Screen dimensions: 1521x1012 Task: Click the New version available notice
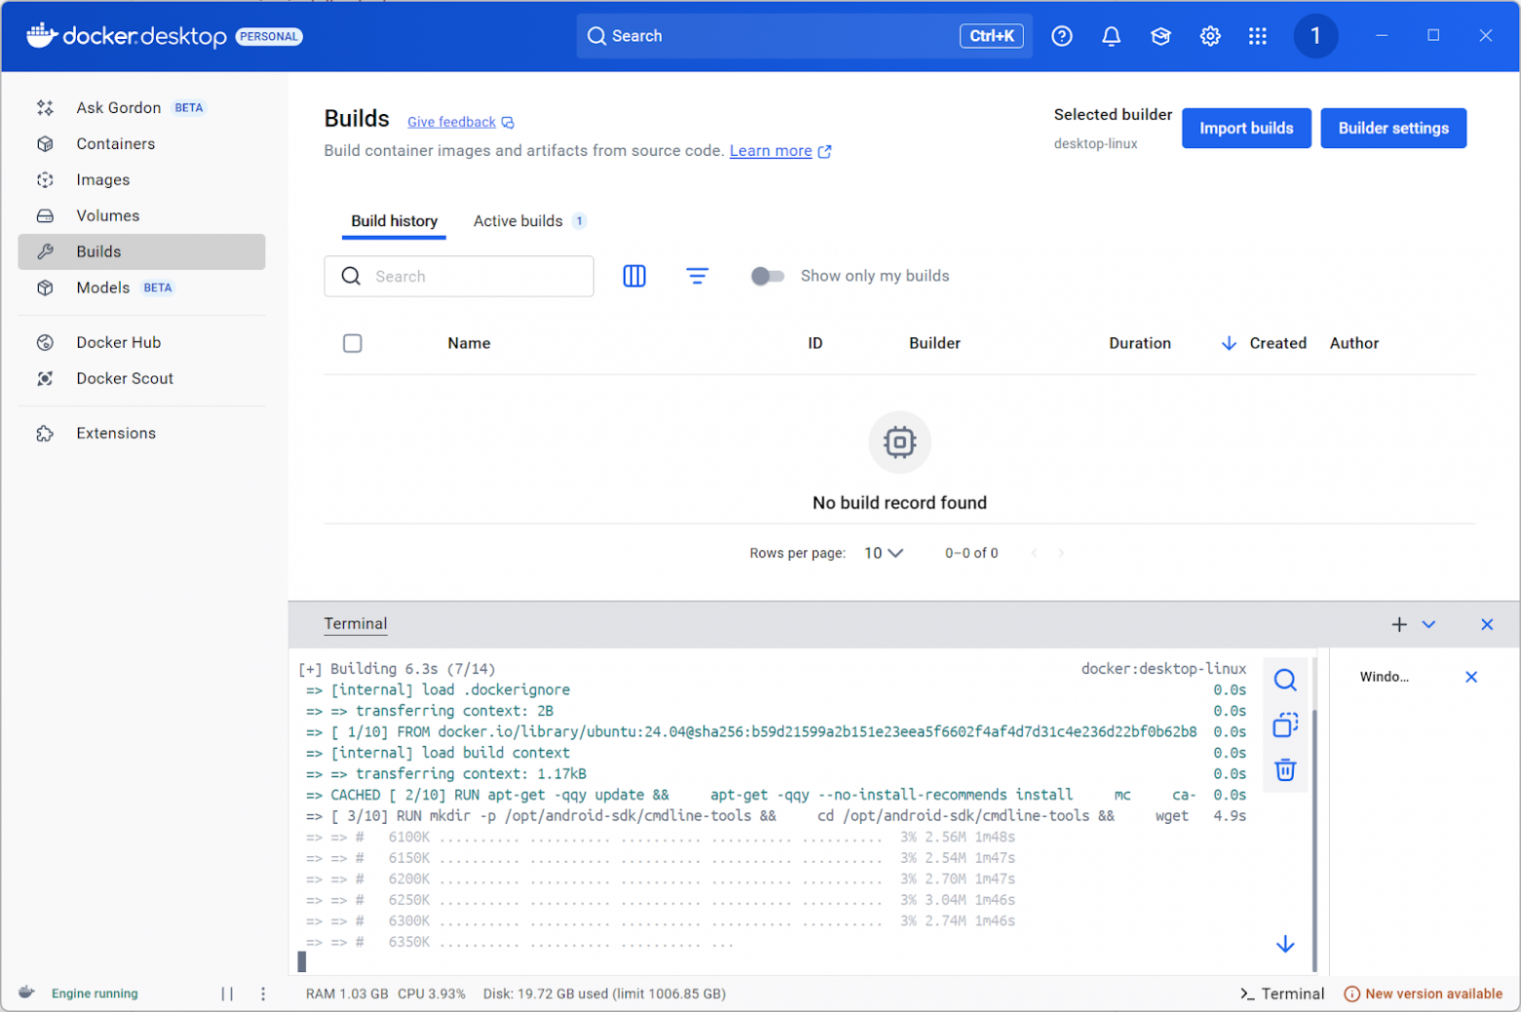[x=1423, y=993]
